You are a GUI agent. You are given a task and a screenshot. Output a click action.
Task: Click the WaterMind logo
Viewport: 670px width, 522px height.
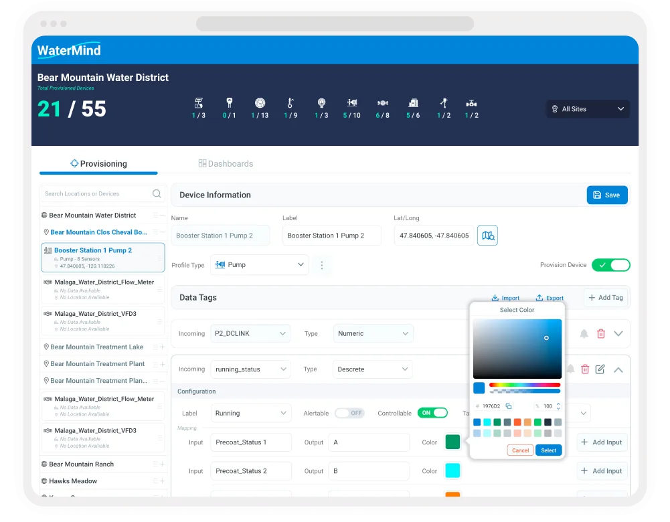click(69, 50)
